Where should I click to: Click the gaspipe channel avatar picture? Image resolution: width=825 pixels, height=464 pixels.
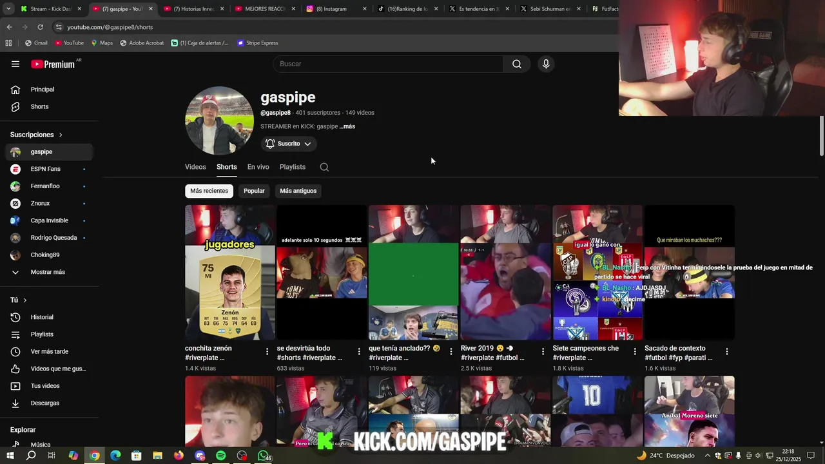(219, 121)
